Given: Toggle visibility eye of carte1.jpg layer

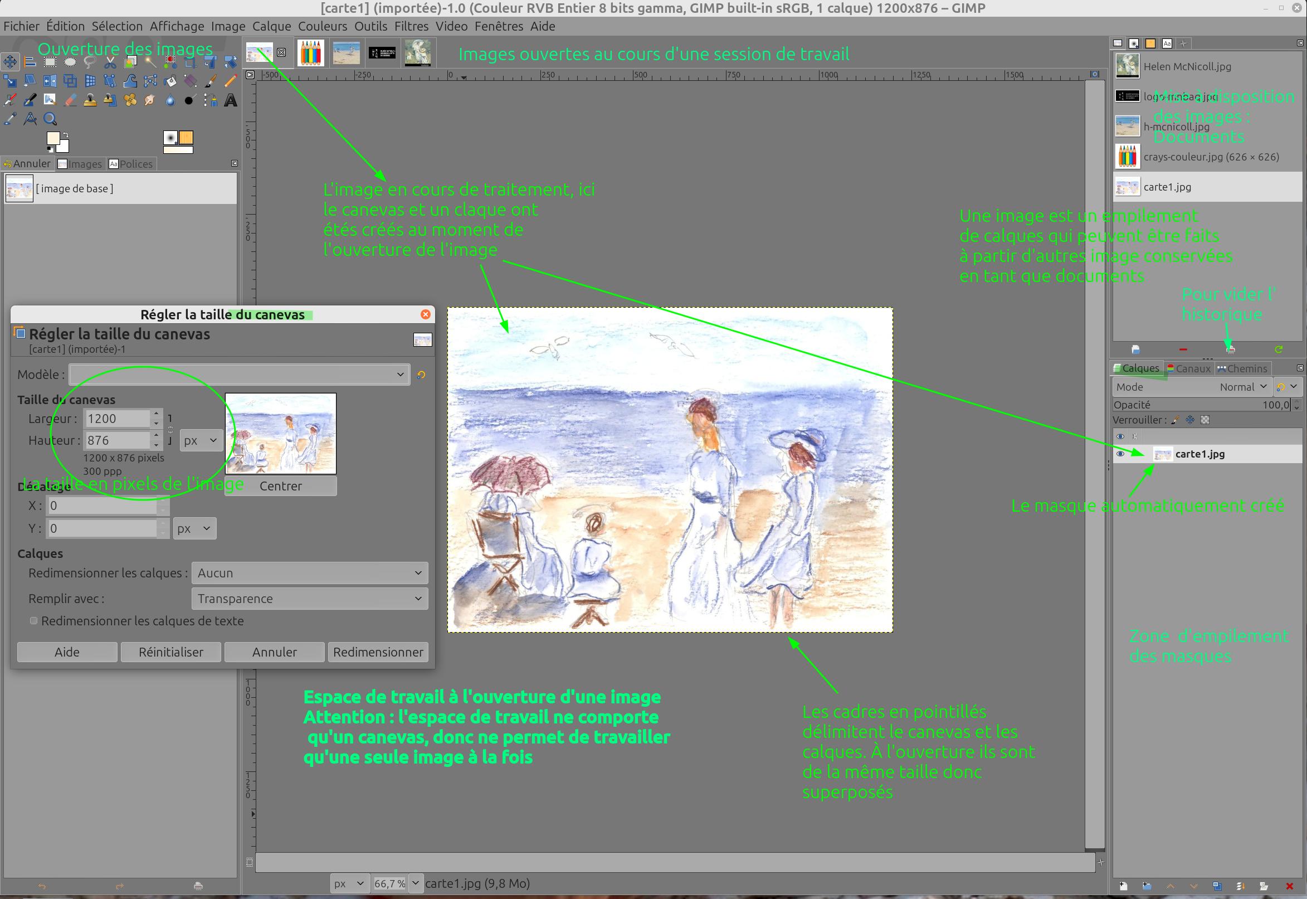Looking at the screenshot, I should [1120, 454].
